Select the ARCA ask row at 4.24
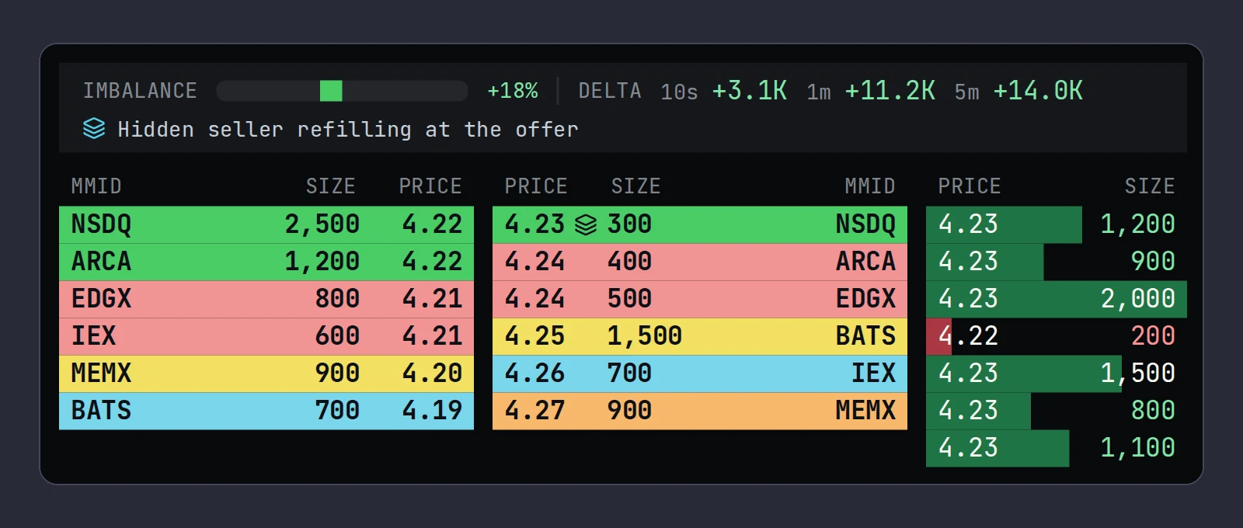Viewport: 1243px width, 528px height. [700, 262]
